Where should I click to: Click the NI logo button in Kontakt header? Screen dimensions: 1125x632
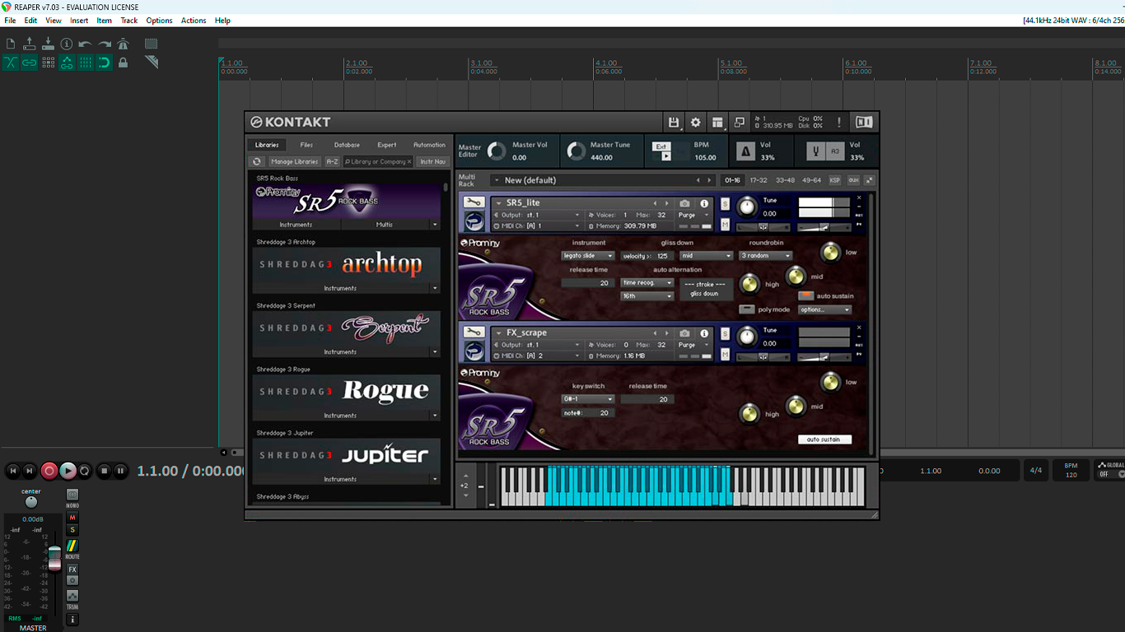tap(864, 122)
